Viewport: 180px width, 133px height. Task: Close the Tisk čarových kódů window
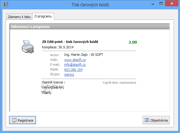click(172, 3)
